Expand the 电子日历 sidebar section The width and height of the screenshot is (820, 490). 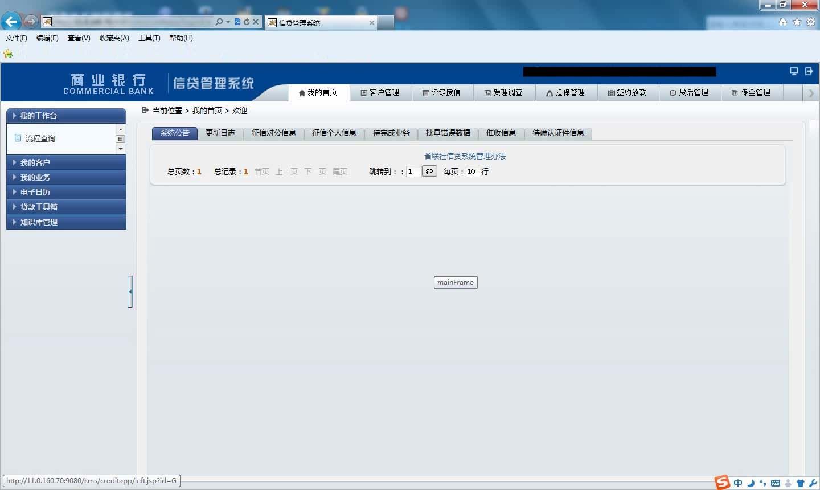tap(66, 192)
